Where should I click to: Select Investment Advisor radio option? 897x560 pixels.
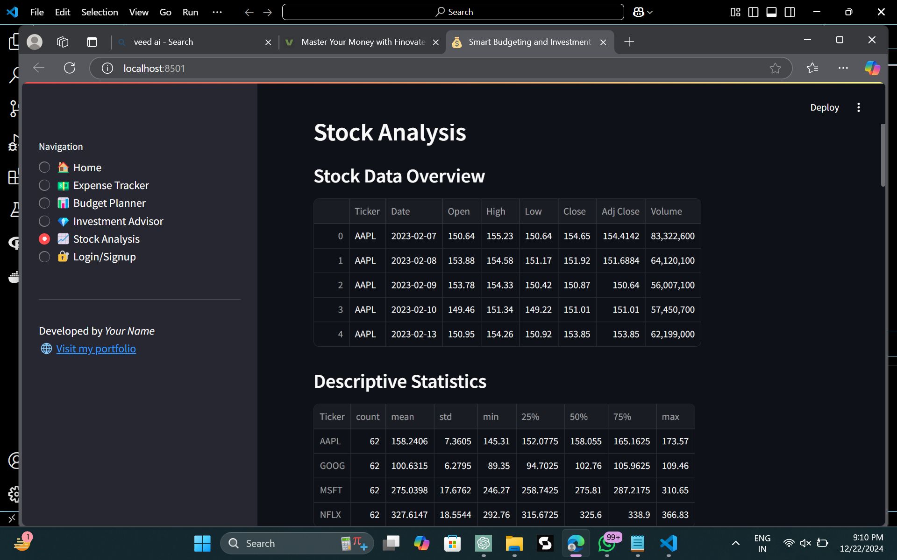tap(44, 221)
